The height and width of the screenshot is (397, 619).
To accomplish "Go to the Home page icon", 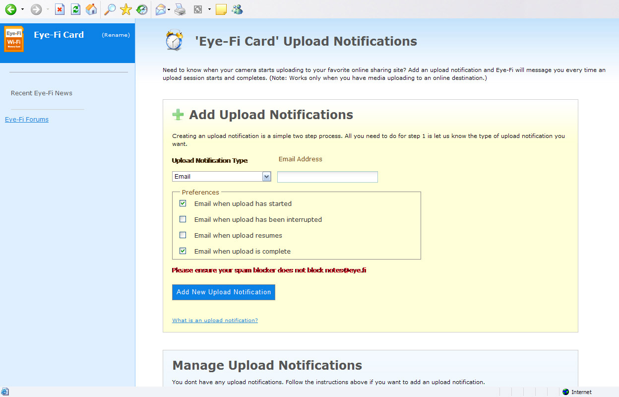I will (91, 9).
